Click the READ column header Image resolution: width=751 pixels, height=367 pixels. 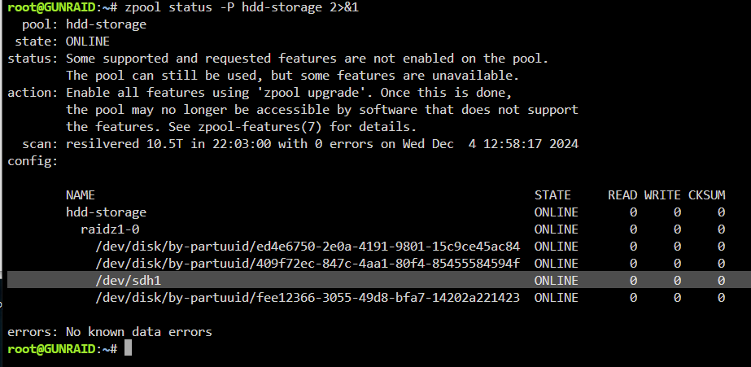[x=622, y=195]
